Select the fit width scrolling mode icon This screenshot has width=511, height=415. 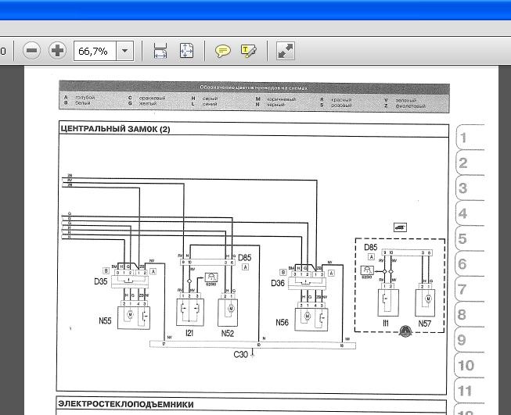click(x=160, y=51)
